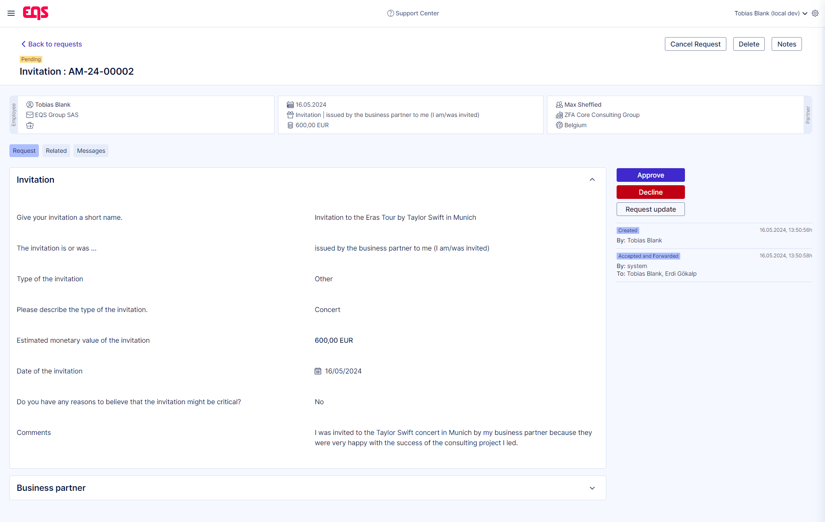This screenshot has width=825, height=522.
Task: Click the Support Center help icon
Action: [390, 13]
